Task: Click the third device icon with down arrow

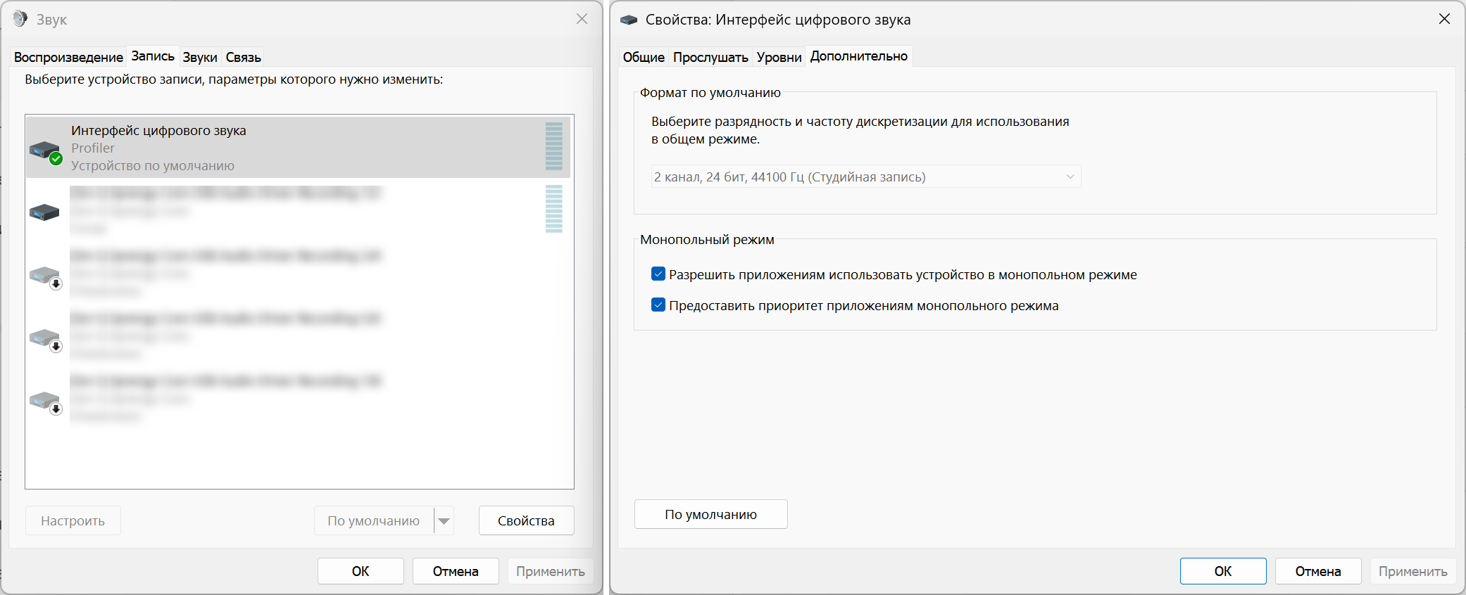Action: (46, 276)
